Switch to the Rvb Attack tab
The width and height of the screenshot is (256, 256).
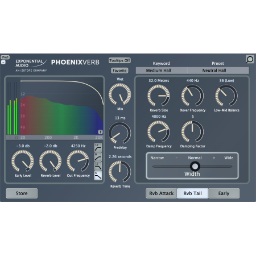click(x=161, y=193)
